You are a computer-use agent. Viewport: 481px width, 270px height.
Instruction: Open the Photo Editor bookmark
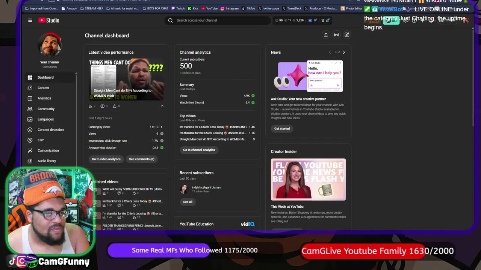(x=351, y=8)
